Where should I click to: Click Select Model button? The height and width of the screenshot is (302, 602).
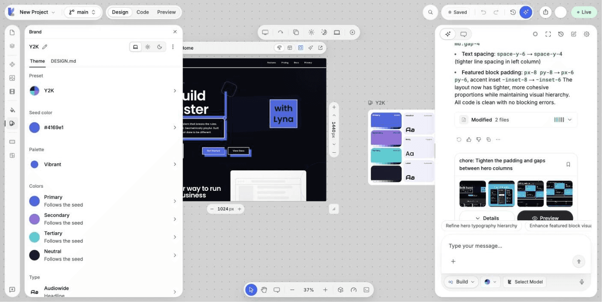pyautogui.click(x=525, y=282)
